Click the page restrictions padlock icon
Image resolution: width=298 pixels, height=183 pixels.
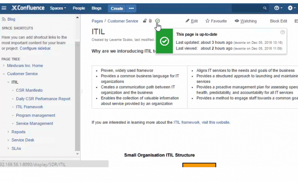(x=145, y=21)
